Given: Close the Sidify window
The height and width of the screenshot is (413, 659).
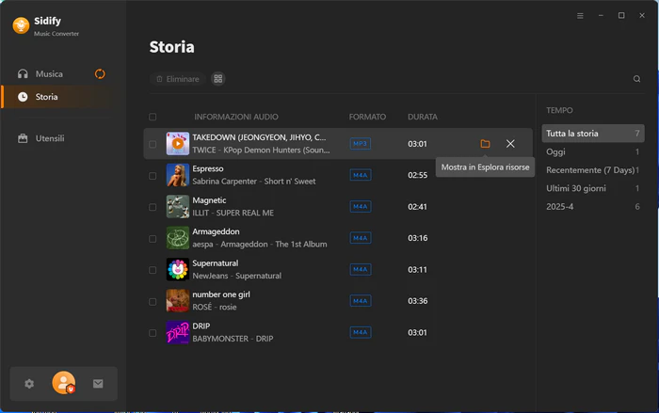Looking at the screenshot, I should [642, 16].
